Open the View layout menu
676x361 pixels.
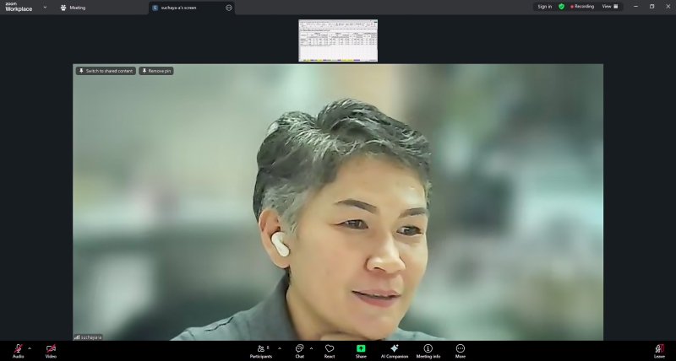[x=609, y=6]
